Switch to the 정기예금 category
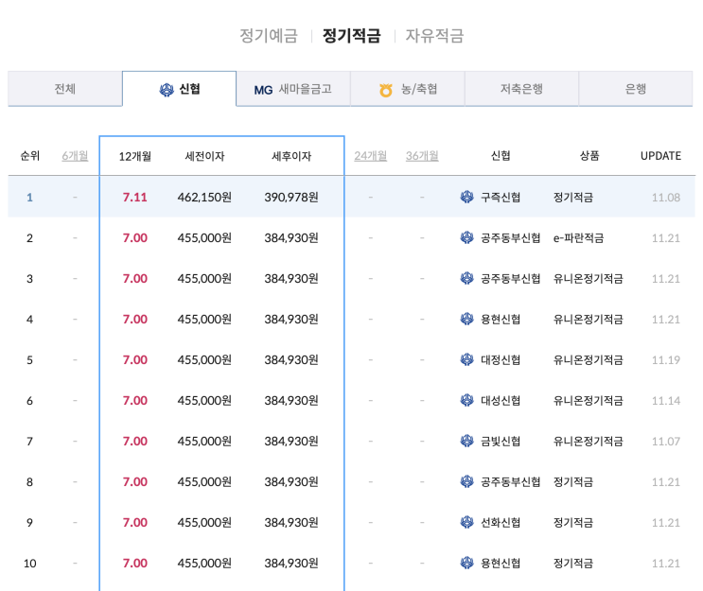 click(x=269, y=35)
